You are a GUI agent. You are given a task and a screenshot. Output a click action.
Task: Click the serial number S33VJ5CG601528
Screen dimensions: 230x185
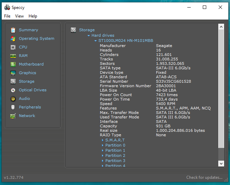pyautogui.click(x=174, y=81)
